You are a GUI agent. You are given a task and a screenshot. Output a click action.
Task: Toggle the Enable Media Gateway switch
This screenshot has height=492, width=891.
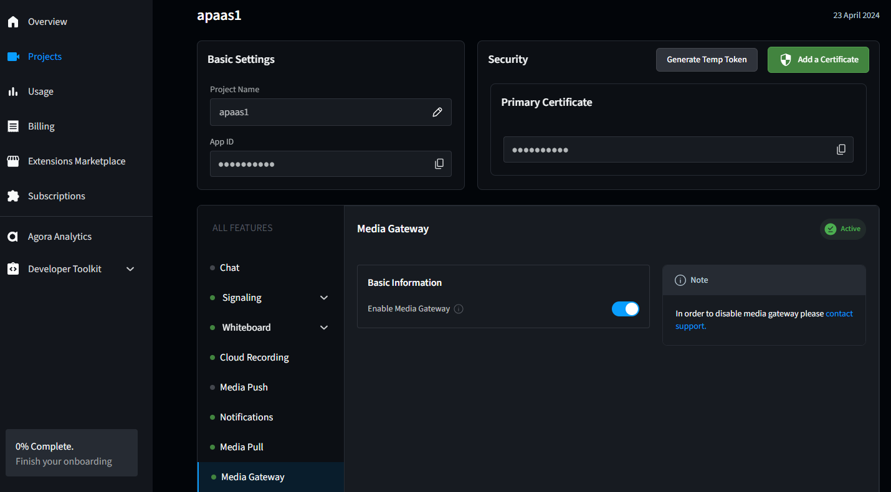click(x=626, y=309)
